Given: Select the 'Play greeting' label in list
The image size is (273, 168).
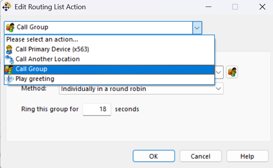Looking at the screenshot, I should pos(35,79).
